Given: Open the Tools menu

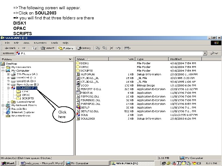Looking at the screenshot, I should click(55, 43).
